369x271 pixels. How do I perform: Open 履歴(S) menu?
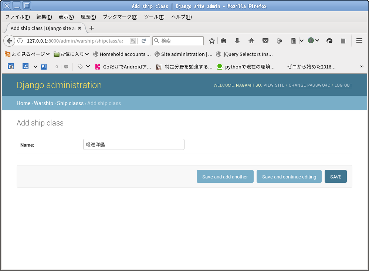coord(88,17)
